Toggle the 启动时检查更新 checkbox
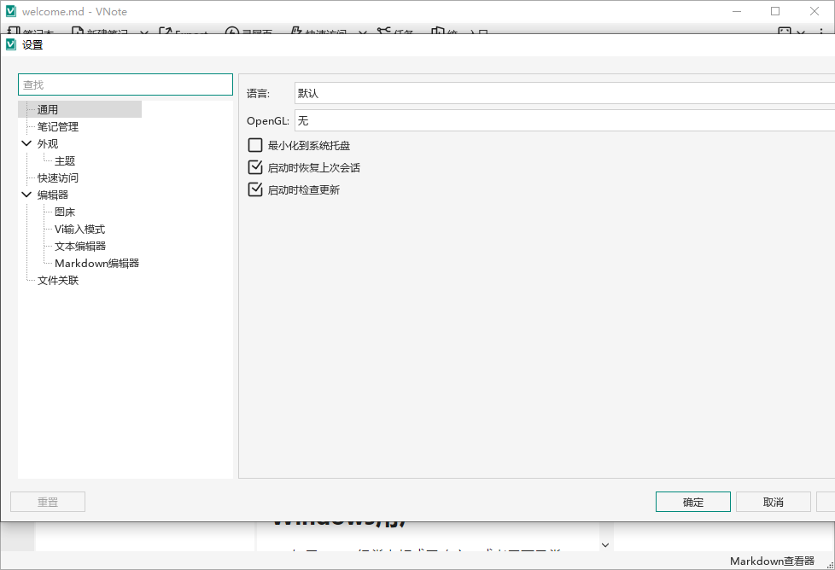Screen dimensions: 835x570 (x=254, y=189)
